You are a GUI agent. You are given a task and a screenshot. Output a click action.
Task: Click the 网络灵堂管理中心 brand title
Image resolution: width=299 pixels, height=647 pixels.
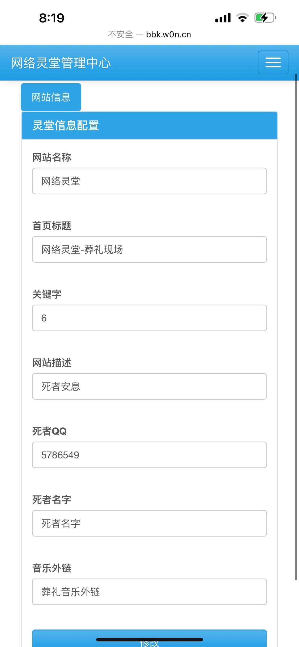pyautogui.click(x=61, y=63)
